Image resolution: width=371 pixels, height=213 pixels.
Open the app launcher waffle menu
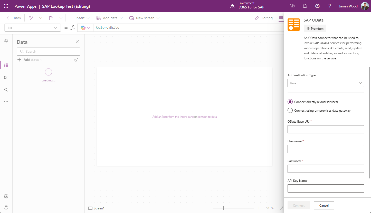point(6,6)
